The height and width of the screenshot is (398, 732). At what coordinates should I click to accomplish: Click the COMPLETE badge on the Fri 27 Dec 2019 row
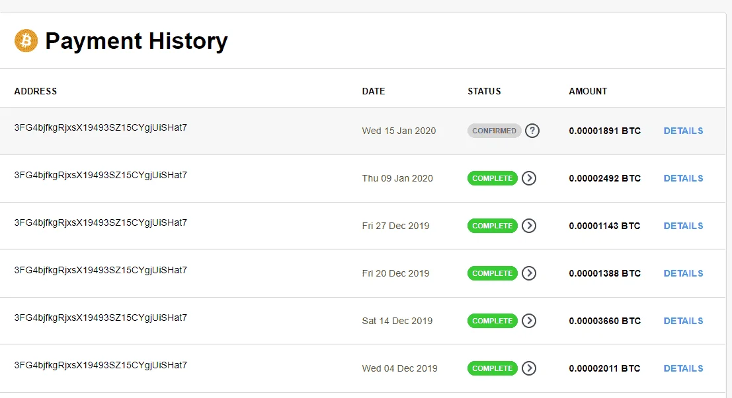pos(492,226)
